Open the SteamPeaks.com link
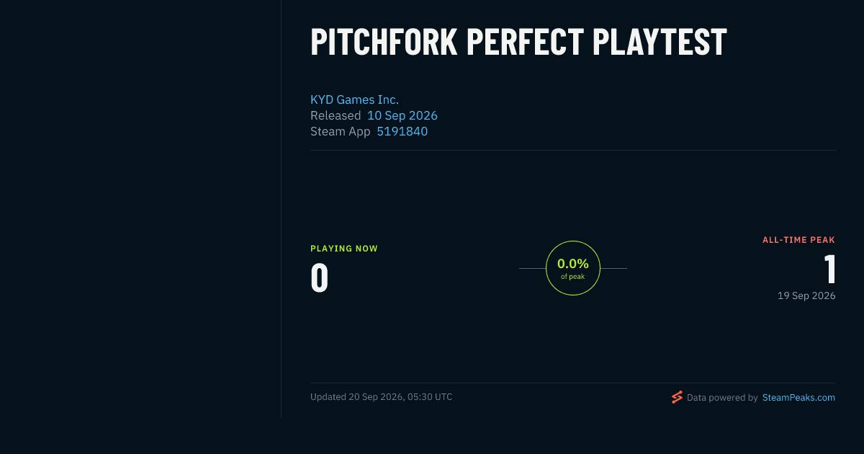The height and width of the screenshot is (454, 864). (x=798, y=397)
